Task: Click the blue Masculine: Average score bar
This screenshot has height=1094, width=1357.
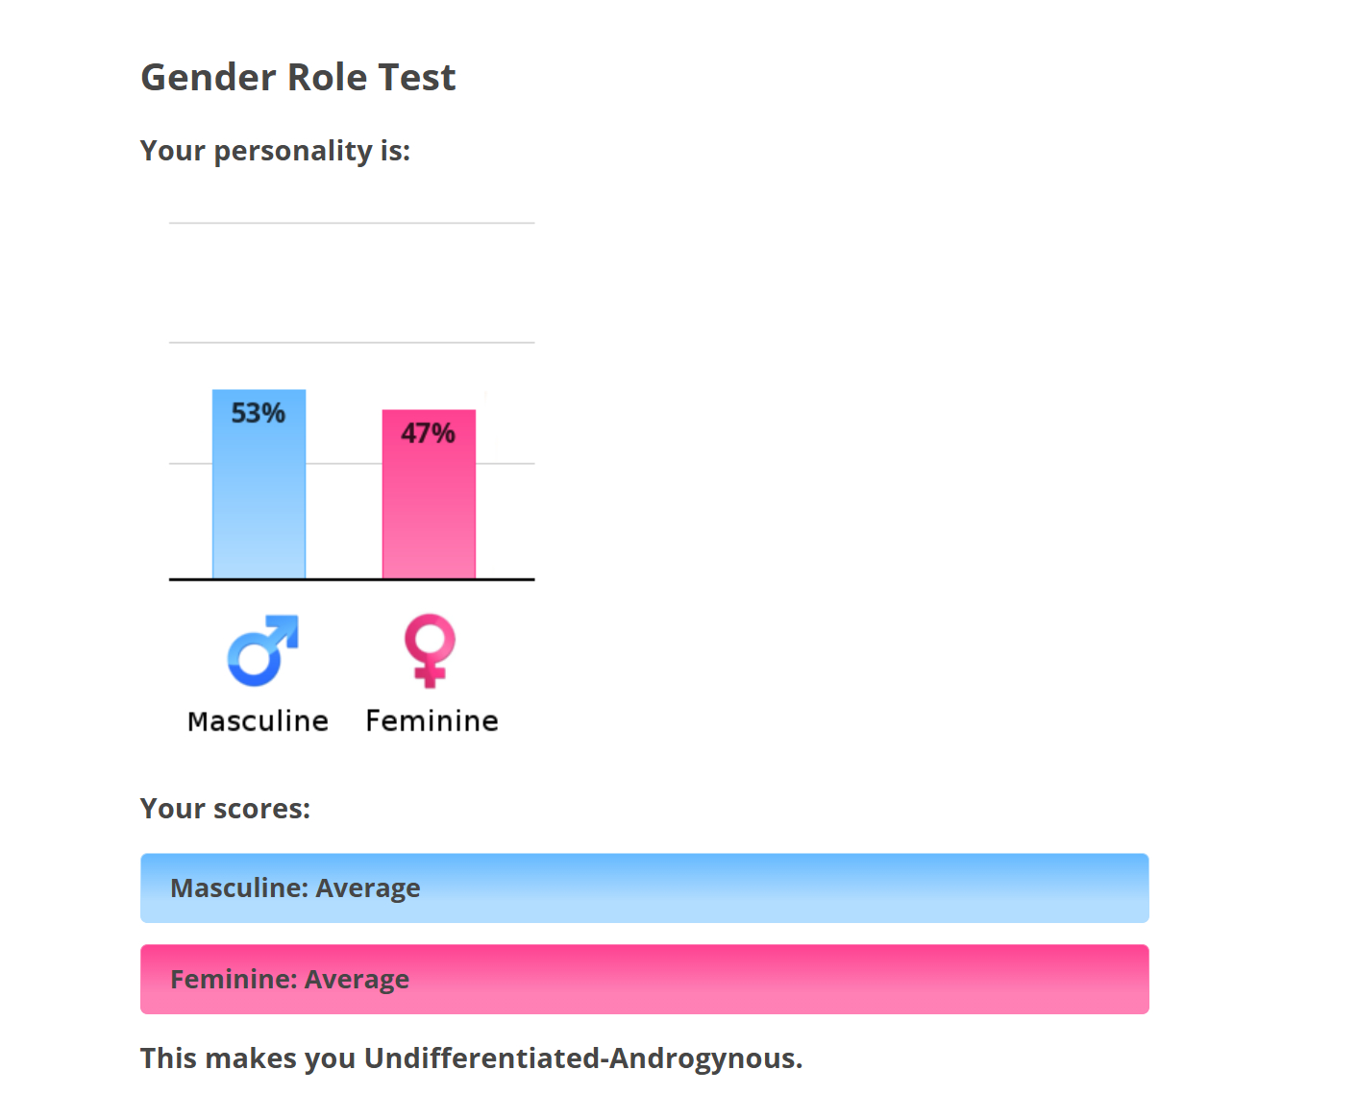Action: point(644,888)
